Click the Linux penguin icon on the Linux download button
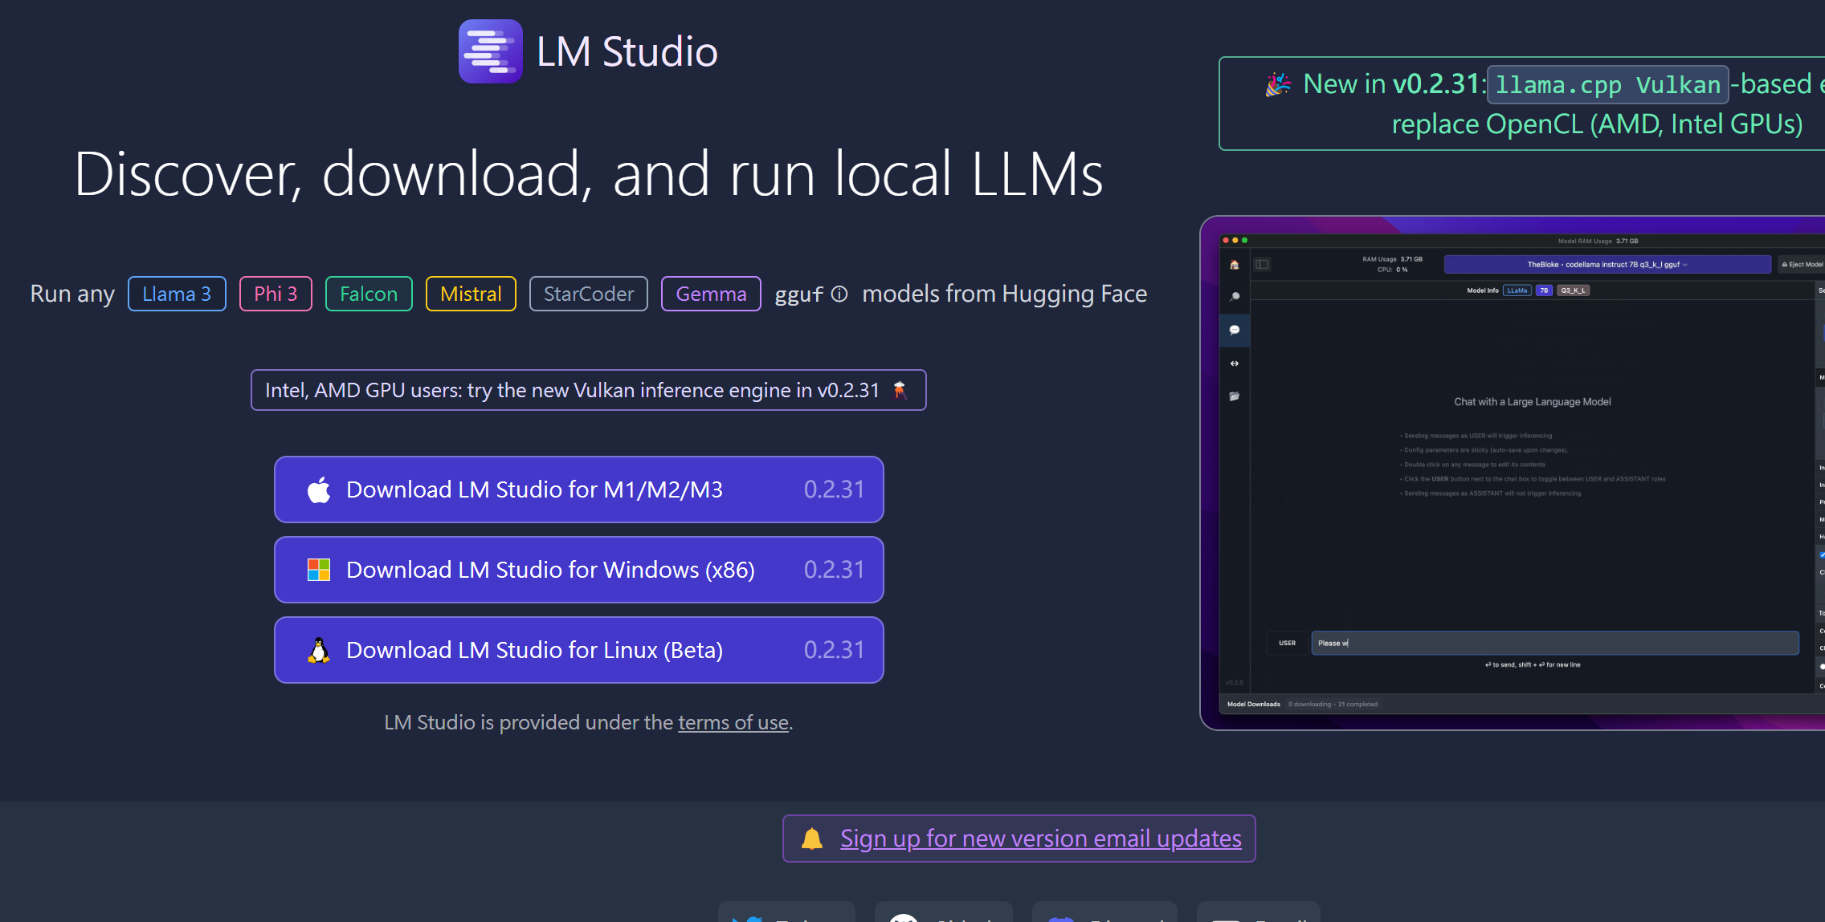The width and height of the screenshot is (1825, 922). tap(319, 650)
